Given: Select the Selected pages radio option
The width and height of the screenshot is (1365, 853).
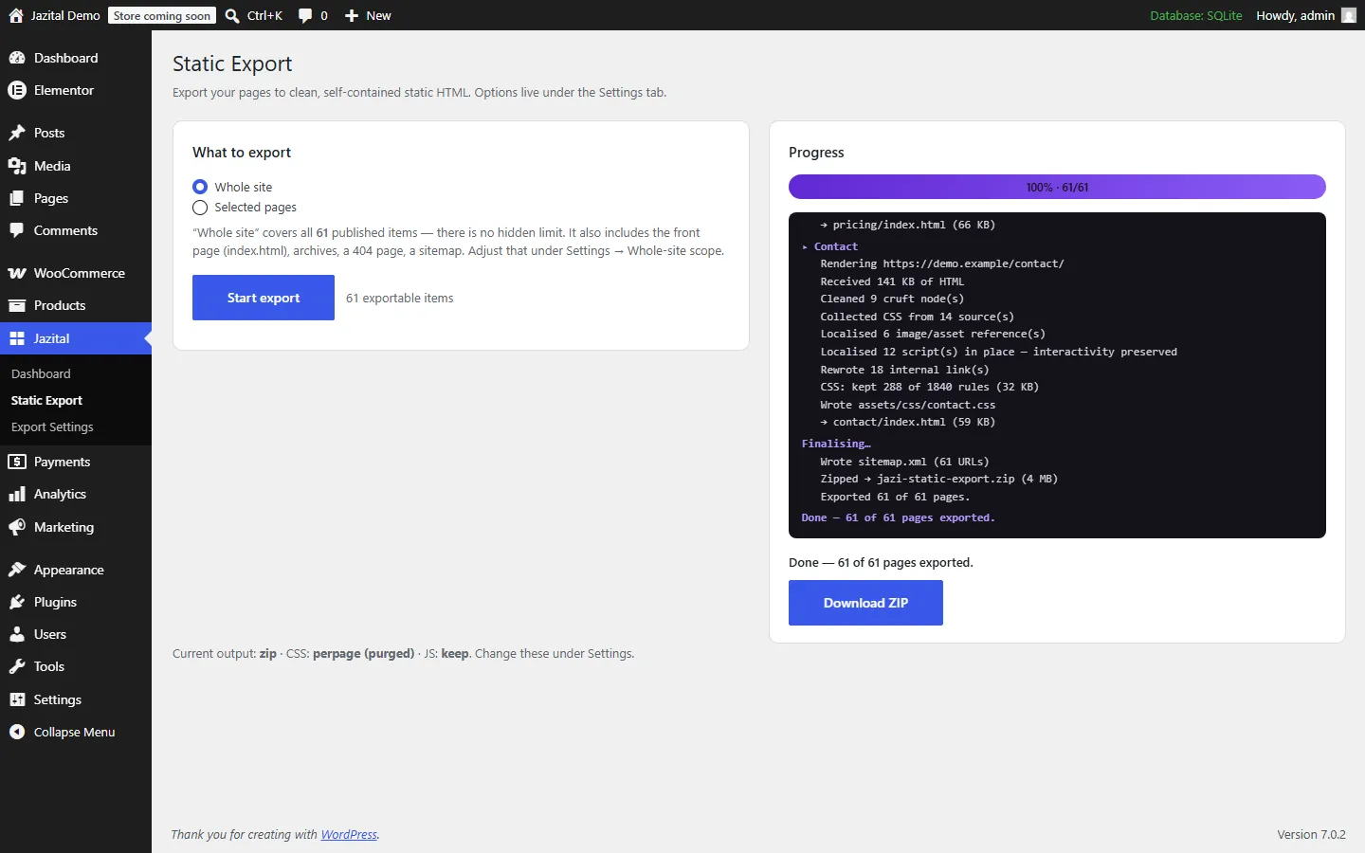Looking at the screenshot, I should pos(200,208).
